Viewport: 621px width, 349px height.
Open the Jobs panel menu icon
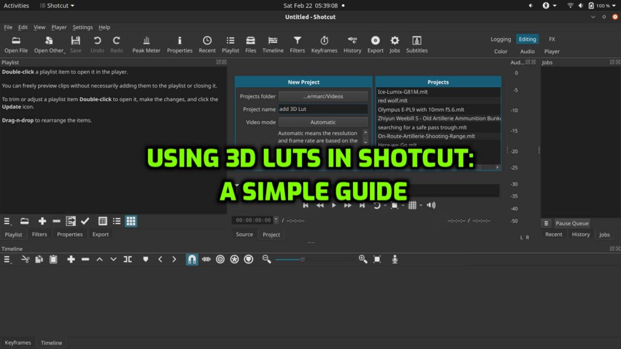(546, 223)
